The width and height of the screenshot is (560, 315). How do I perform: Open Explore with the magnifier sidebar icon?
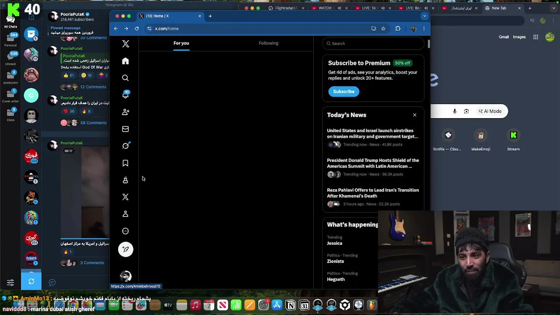click(126, 78)
